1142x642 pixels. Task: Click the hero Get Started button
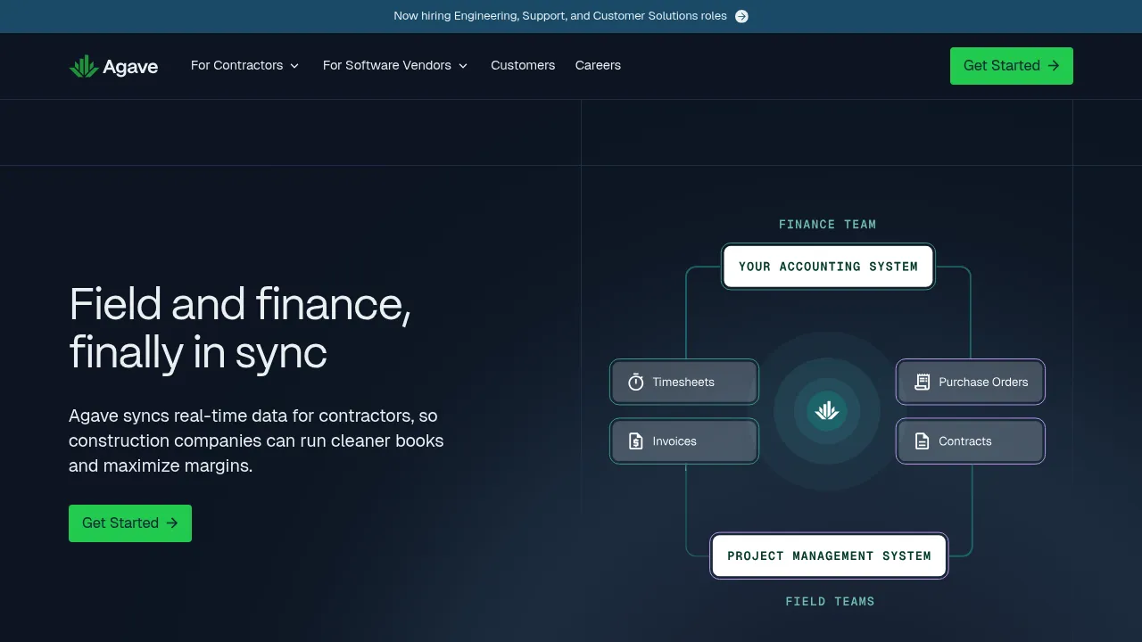[130, 523]
